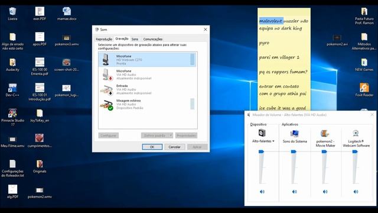378x213 pixels.
Task: Select the Microfone HD Webcam C270 device
Action: [148, 60]
